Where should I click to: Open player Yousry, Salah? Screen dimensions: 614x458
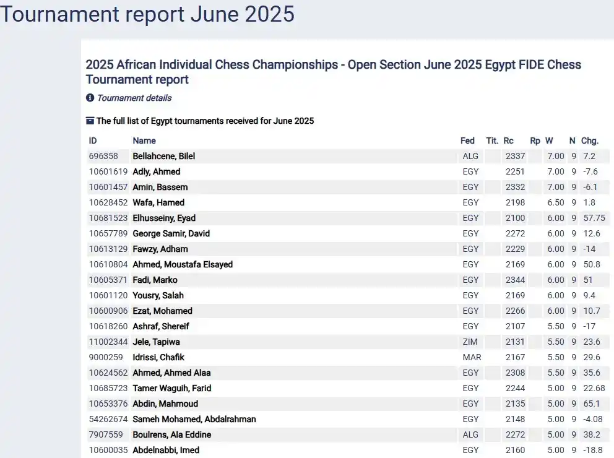click(158, 296)
